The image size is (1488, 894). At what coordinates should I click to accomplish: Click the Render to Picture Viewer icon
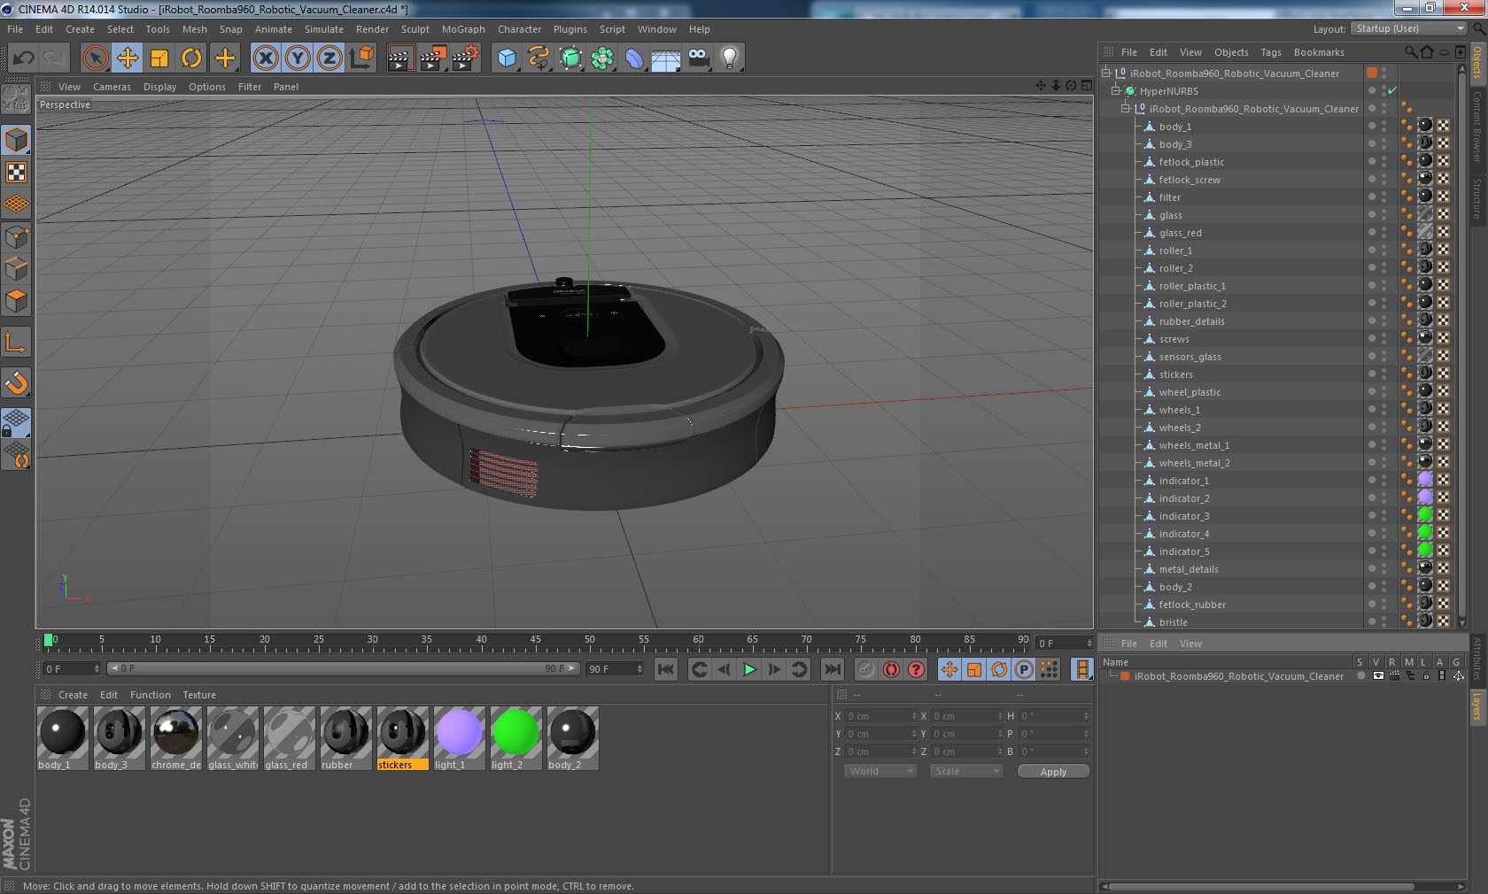(432, 58)
